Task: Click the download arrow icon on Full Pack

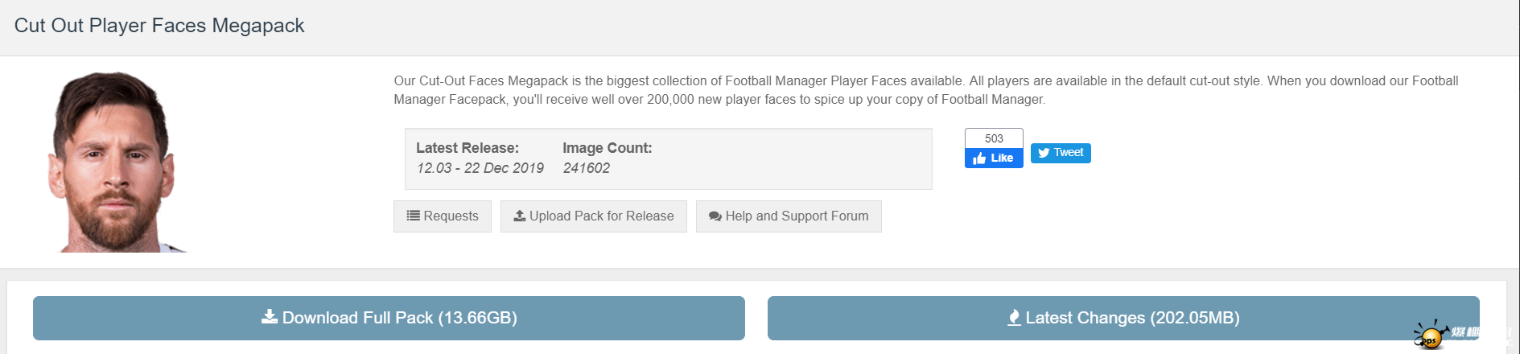Action: (x=270, y=317)
